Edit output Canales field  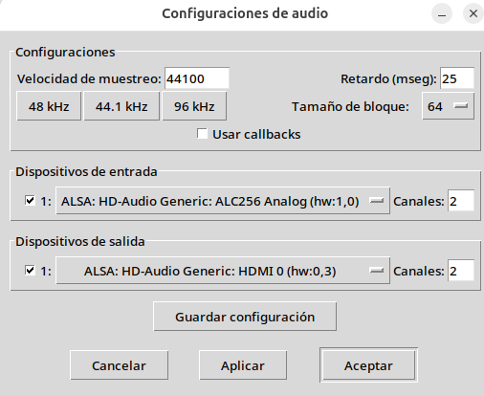[x=461, y=271]
